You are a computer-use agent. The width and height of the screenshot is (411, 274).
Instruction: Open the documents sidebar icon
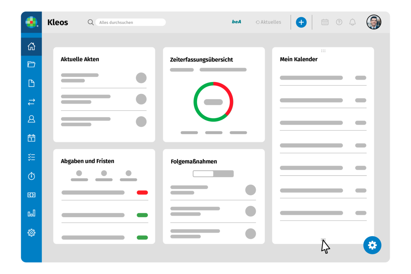pyautogui.click(x=31, y=83)
